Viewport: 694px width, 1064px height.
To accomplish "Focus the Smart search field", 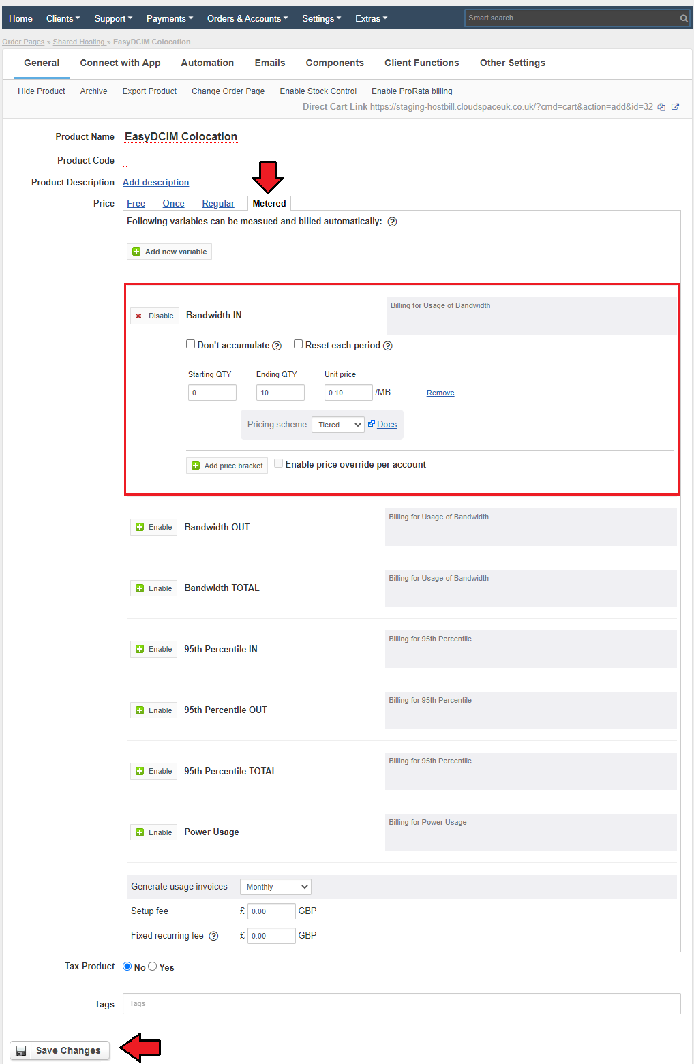I will (x=571, y=18).
